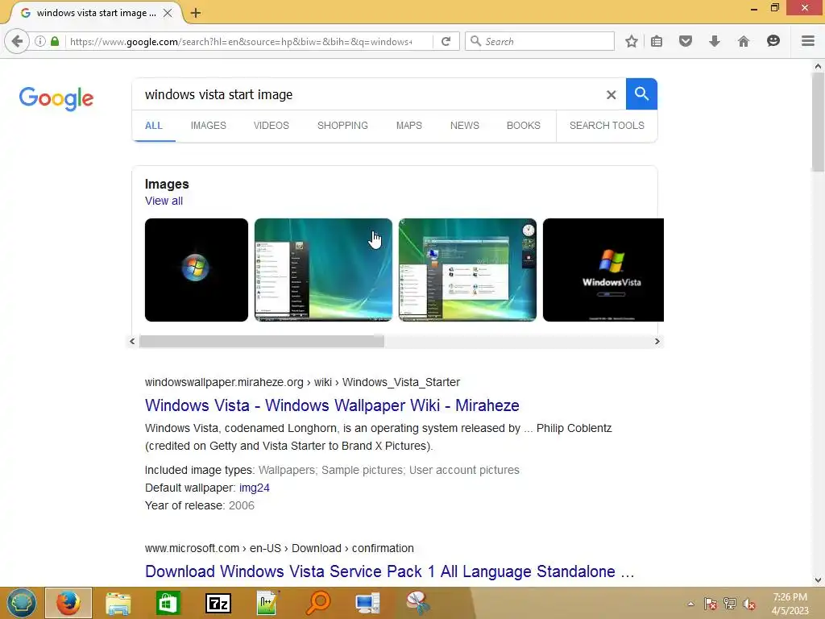Click the vertical page scrollbar thumb
Image resolution: width=825 pixels, height=619 pixels.
[x=818, y=123]
